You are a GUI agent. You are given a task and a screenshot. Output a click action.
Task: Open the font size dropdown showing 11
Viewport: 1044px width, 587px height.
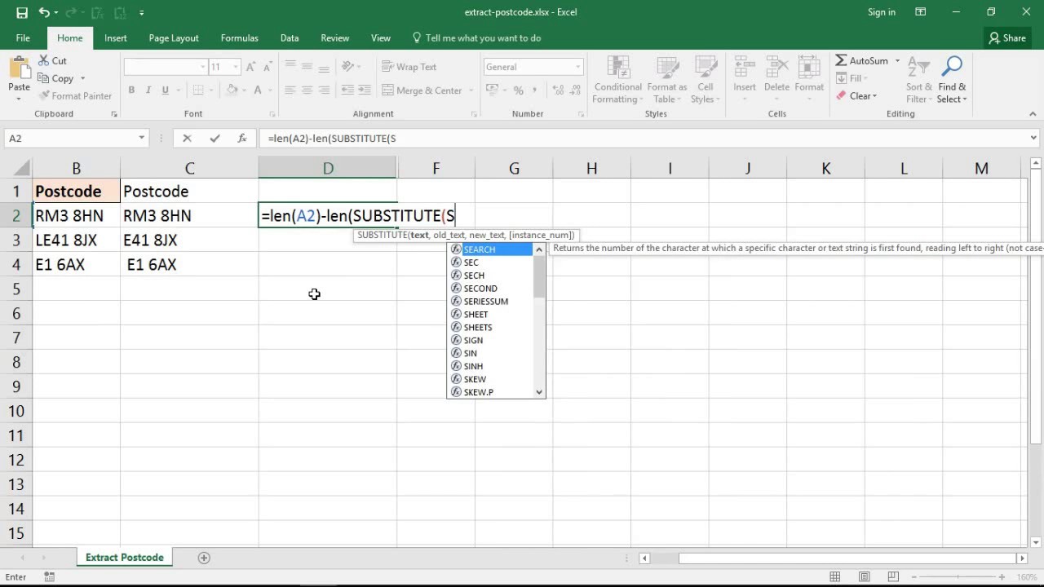click(x=237, y=67)
